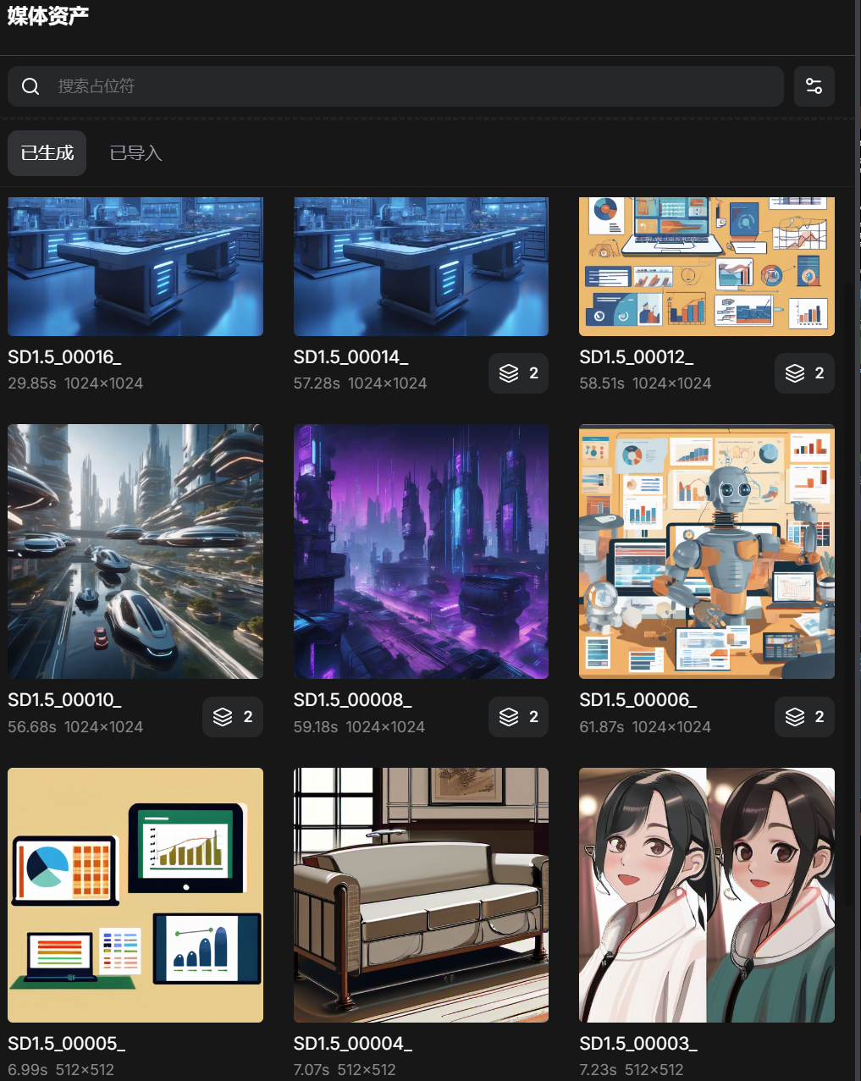Viewport: 861px width, 1081px height.
Task: Click the SD1.5_00005_ title text
Action: click(x=67, y=1044)
